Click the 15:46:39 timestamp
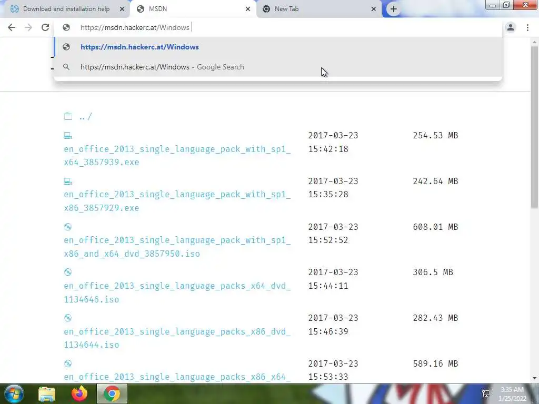Viewport: 539px width, 404px height. coord(328,331)
